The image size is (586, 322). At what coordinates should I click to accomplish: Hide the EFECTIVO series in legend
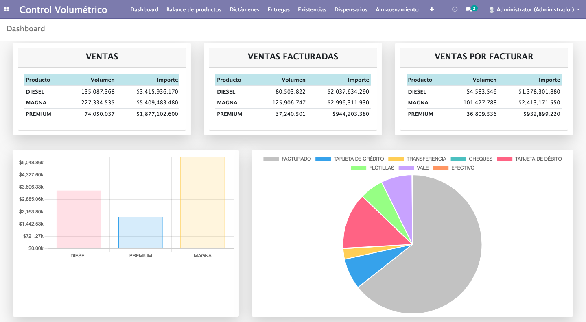coord(463,168)
